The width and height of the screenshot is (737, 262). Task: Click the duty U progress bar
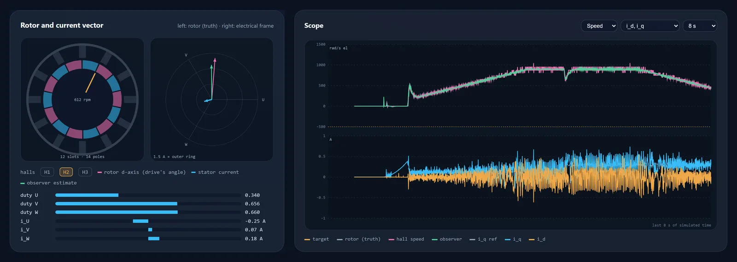point(148,195)
